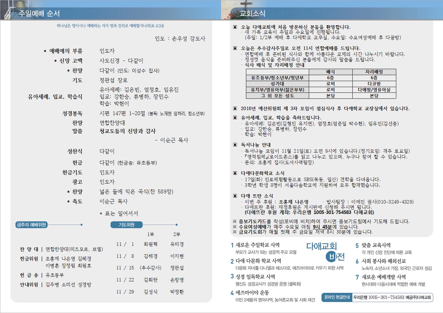Select the 기도위원 label
Image resolution: width=443 pixels, height=313 pixels.
[x=127, y=225]
